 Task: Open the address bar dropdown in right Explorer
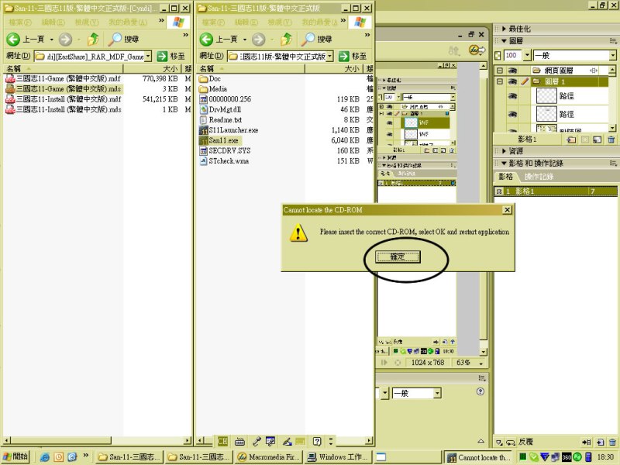tap(330, 56)
